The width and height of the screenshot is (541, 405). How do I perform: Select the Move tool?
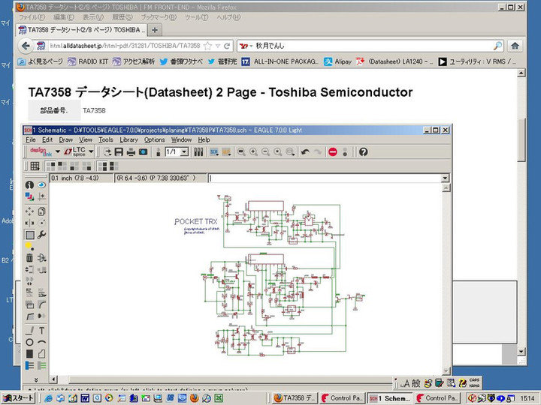30,211
